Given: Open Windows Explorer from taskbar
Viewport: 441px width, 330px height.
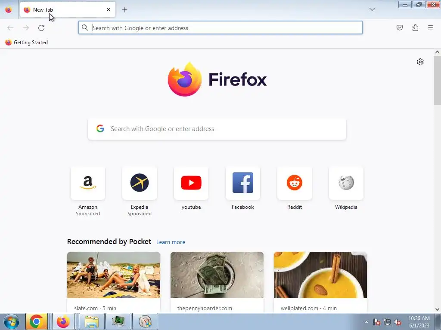Looking at the screenshot, I should [x=92, y=321].
